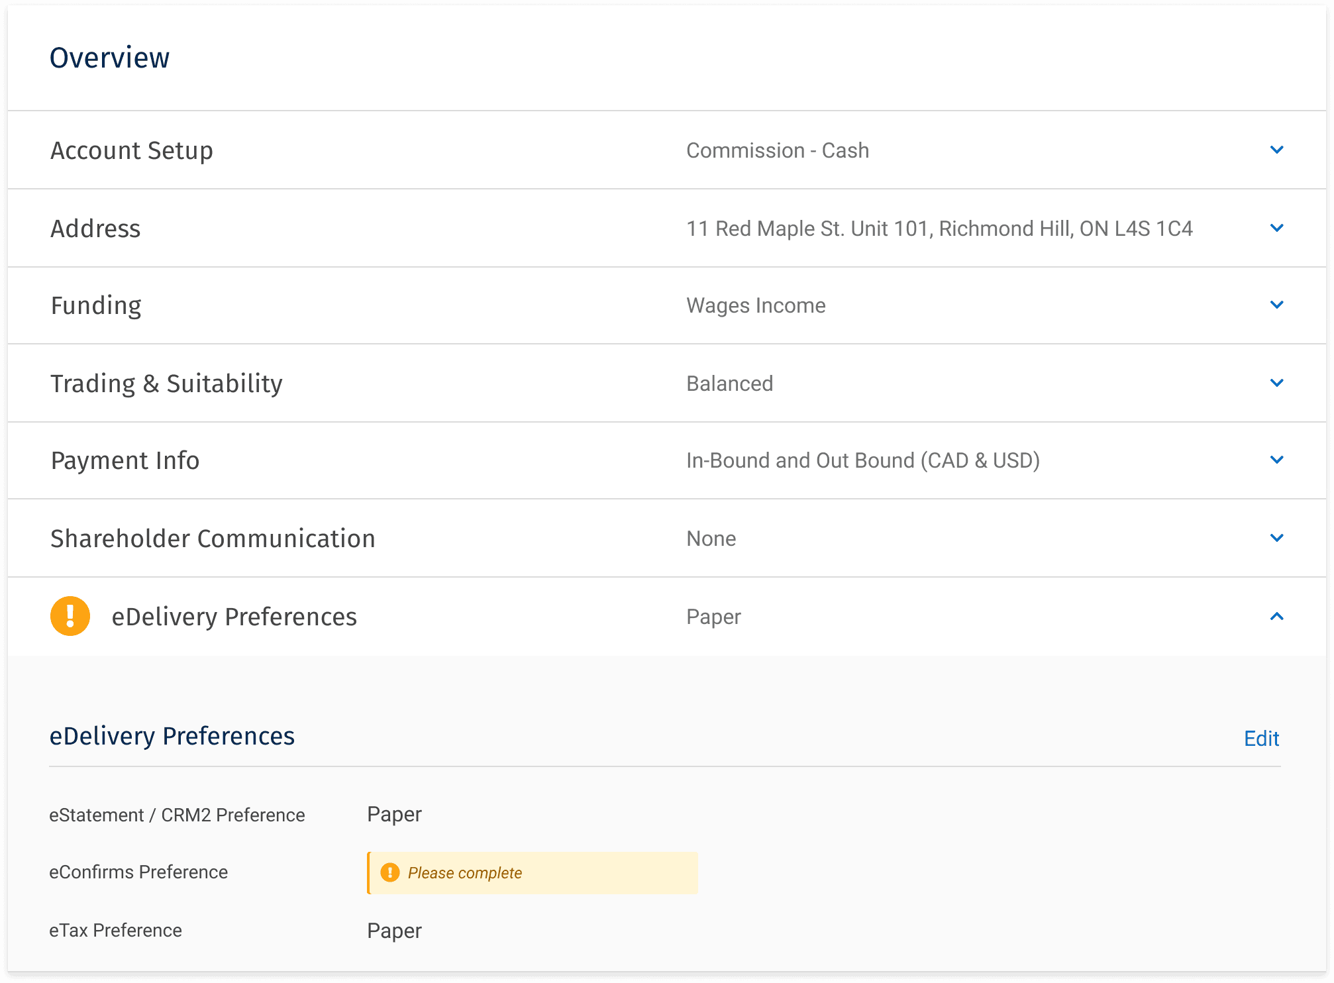1334x983 pixels.
Task: Click the Please complete alert field
Action: point(533,872)
